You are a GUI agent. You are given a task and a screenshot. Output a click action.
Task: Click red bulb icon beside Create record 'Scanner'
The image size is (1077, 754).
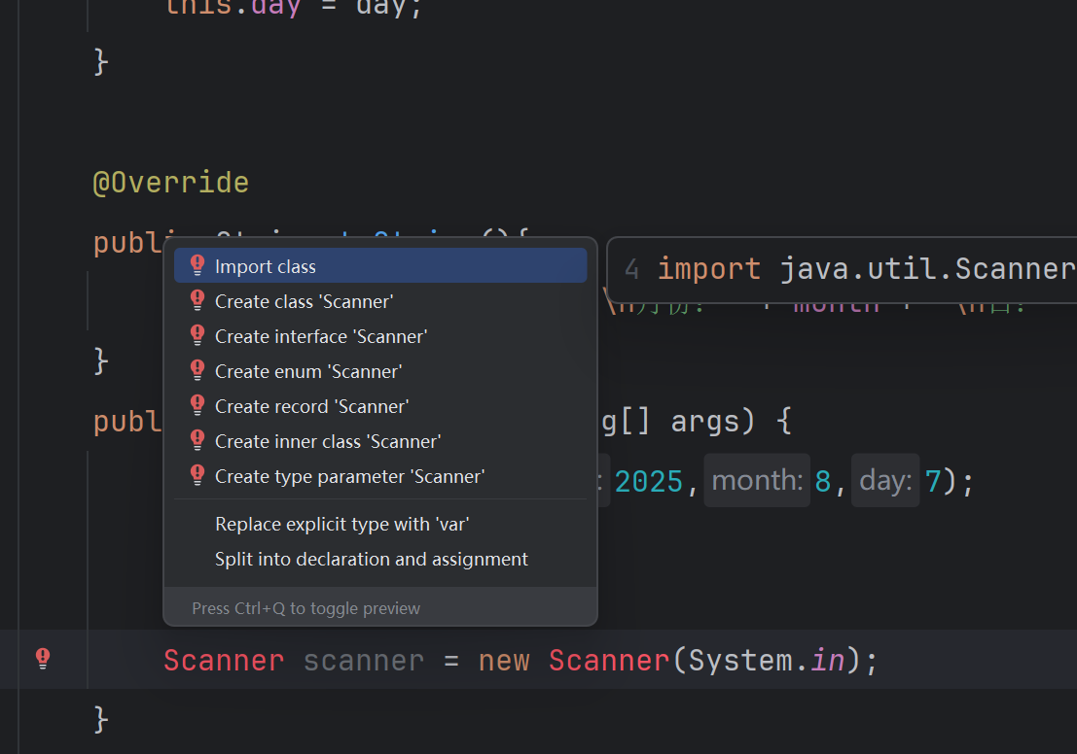point(197,405)
